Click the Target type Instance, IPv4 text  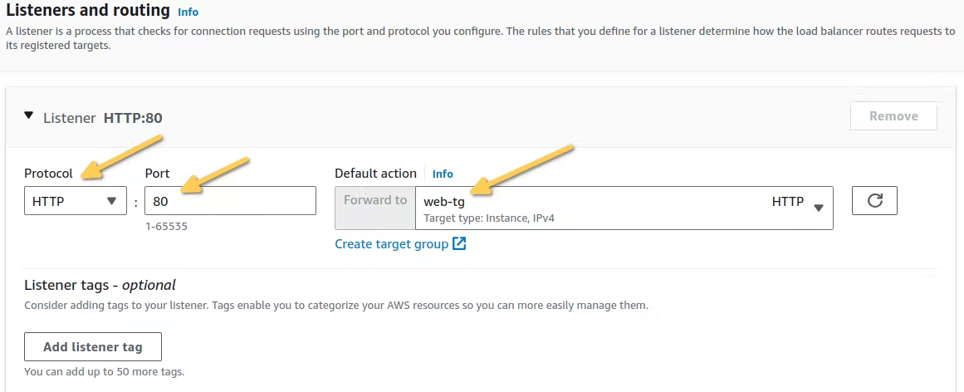pos(488,218)
